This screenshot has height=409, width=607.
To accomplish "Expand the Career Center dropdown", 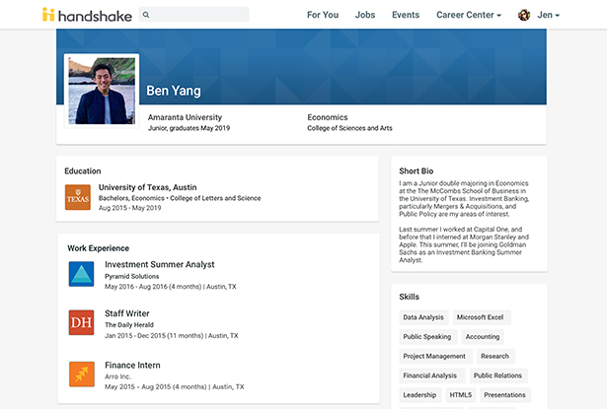I will pyautogui.click(x=468, y=15).
